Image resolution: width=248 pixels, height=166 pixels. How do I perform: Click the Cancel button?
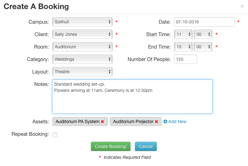(x=146, y=146)
